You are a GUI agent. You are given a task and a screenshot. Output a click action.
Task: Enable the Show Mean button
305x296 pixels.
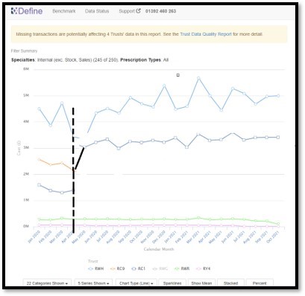coord(201,283)
